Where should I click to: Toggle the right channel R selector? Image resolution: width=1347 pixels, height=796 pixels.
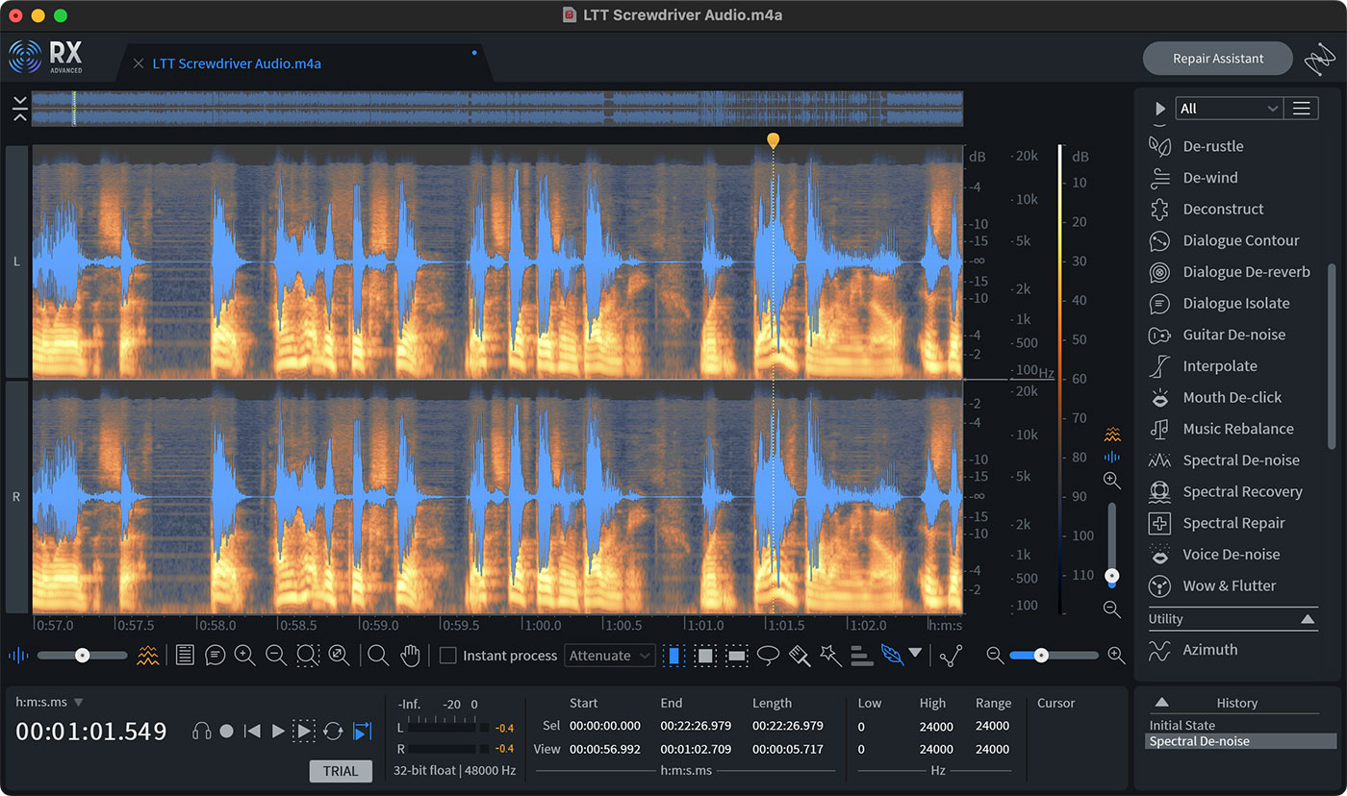tap(16, 497)
